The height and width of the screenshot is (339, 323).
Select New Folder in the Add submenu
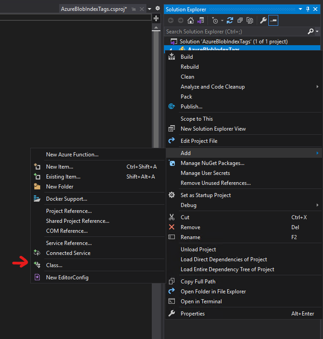(98, 187)
